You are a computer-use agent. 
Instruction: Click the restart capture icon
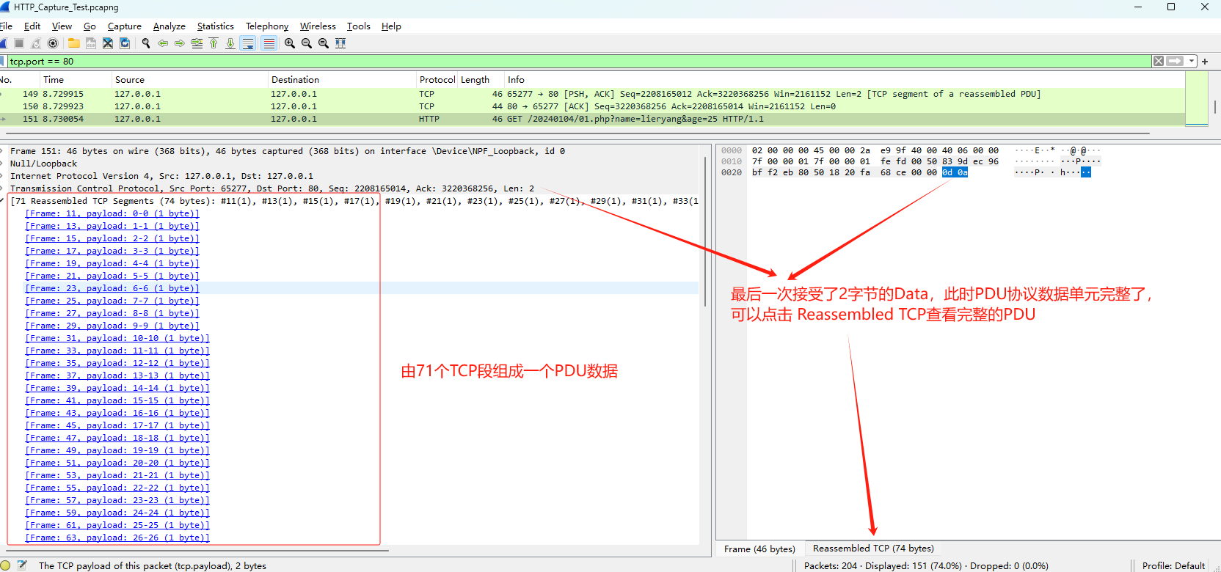(36, 43)
